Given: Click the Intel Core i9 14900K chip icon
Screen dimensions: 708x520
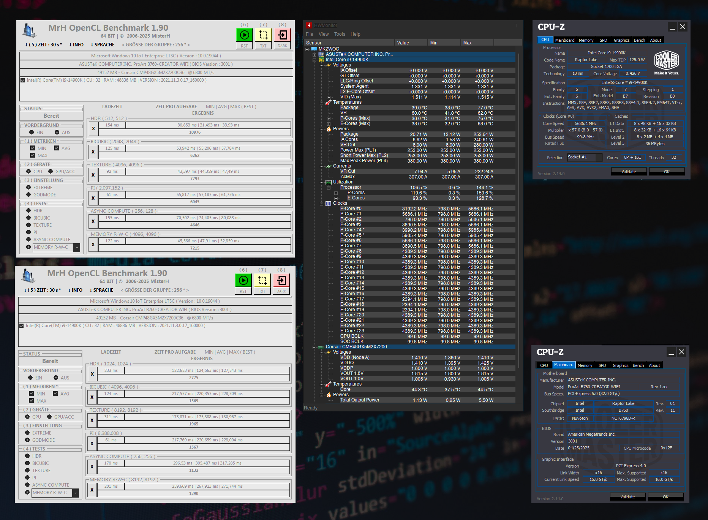Looking at the screenshot, I should coord(321,60).
